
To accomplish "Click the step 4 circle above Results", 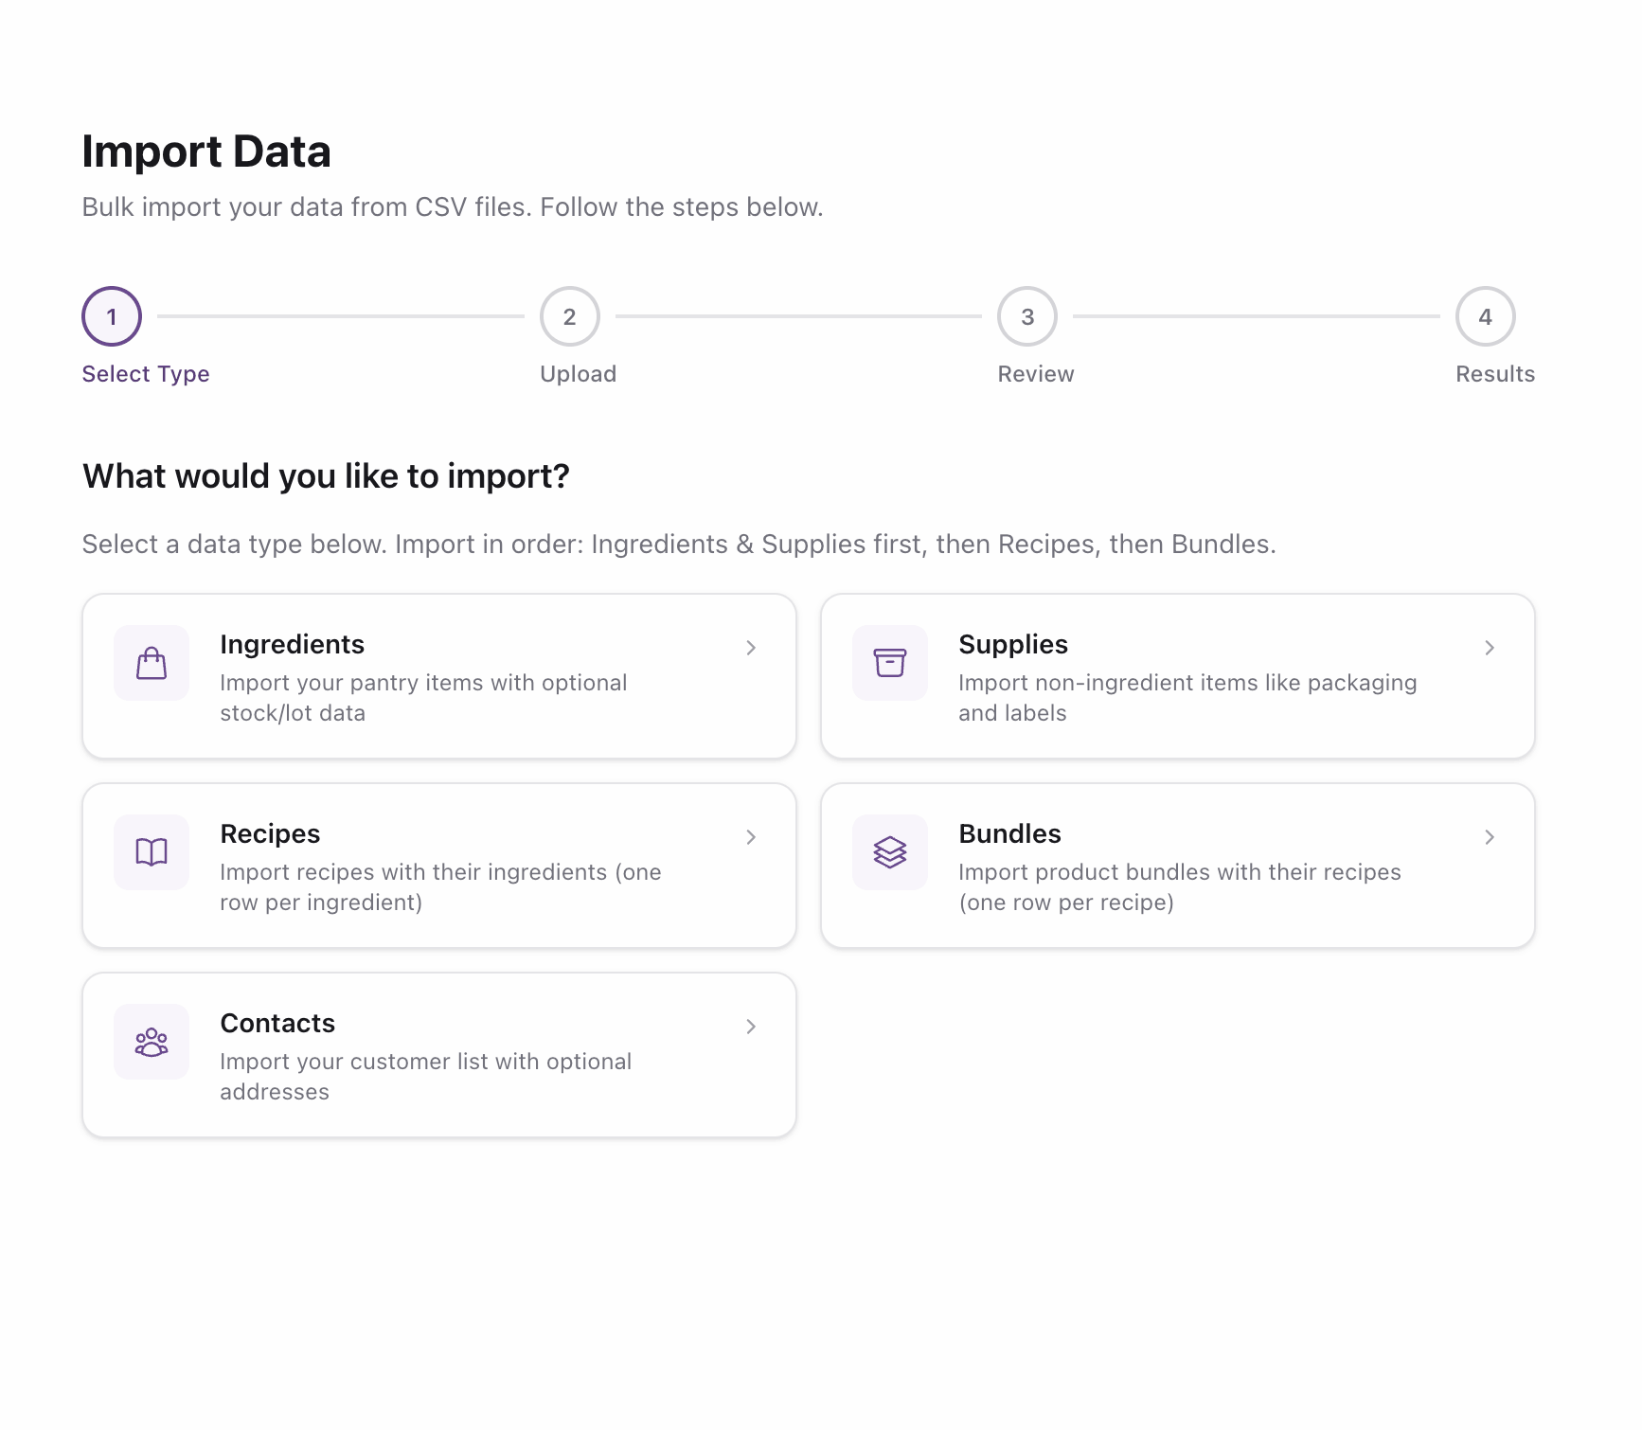I will coord(1485,316).
